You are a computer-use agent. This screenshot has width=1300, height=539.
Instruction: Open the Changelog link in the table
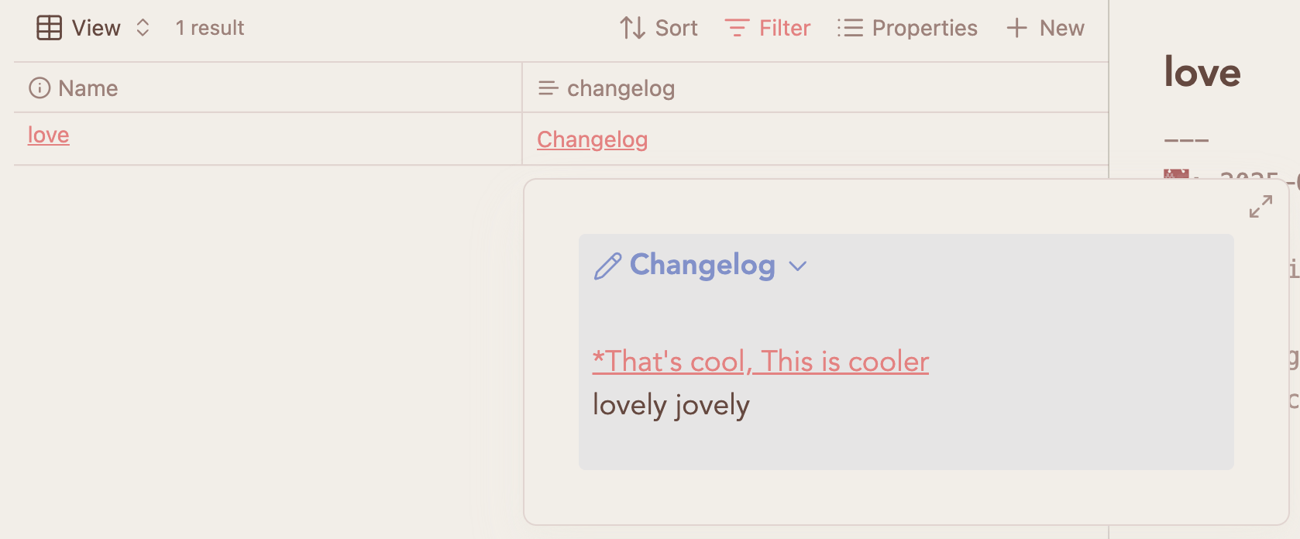click(x=593, y=139)
